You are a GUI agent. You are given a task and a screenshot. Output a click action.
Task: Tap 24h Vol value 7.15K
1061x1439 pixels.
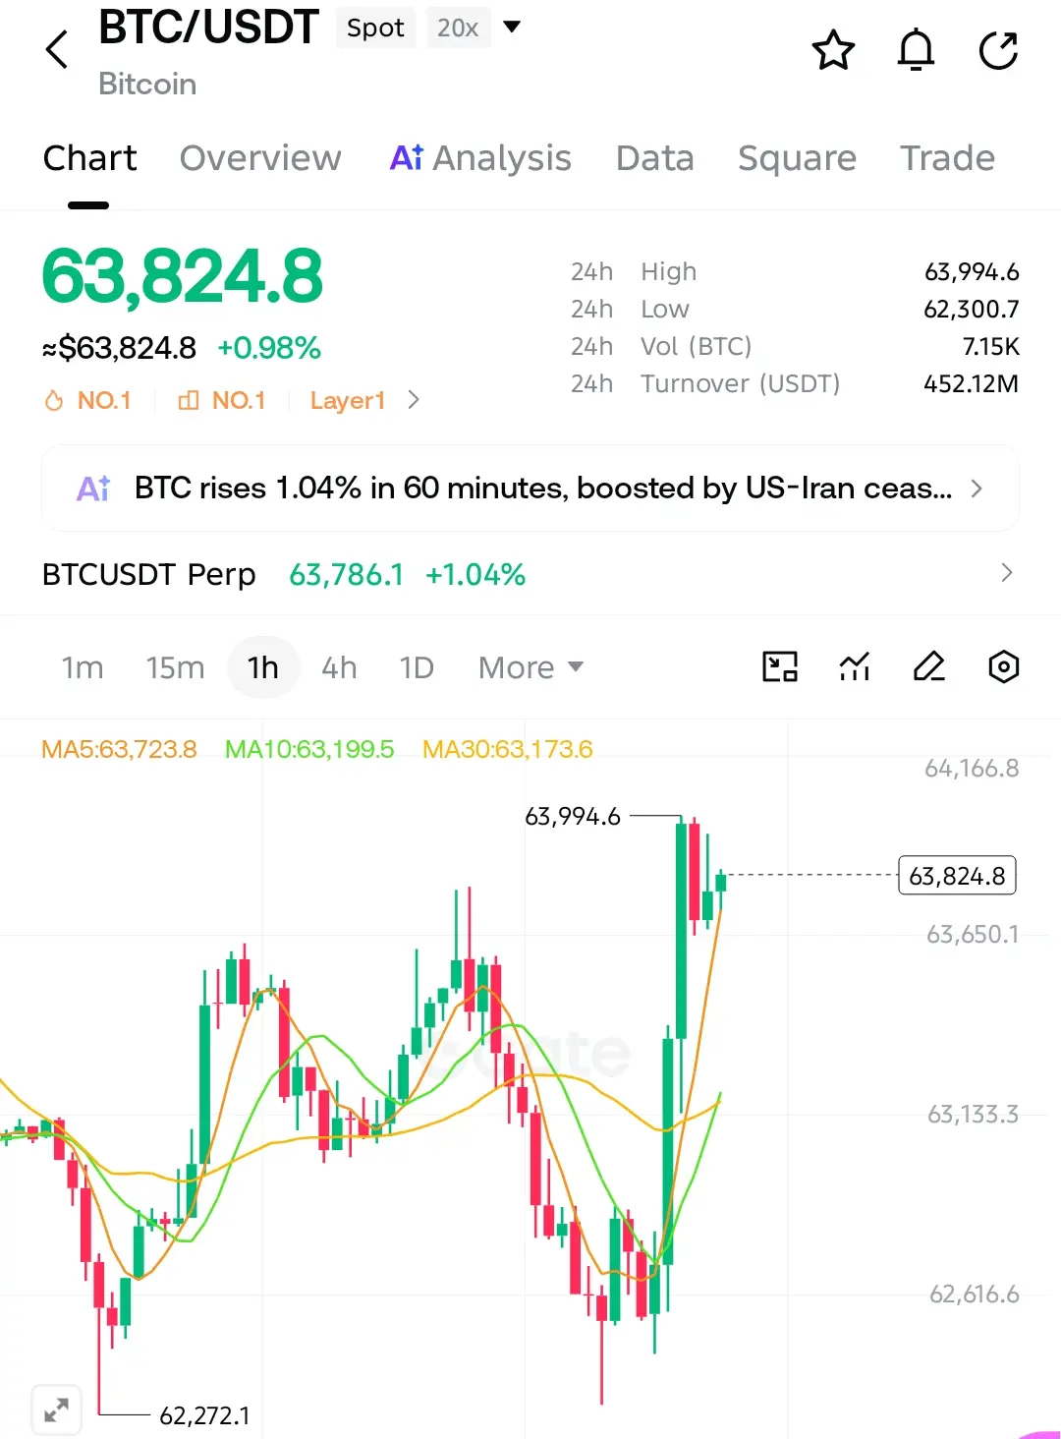point(990,346)
